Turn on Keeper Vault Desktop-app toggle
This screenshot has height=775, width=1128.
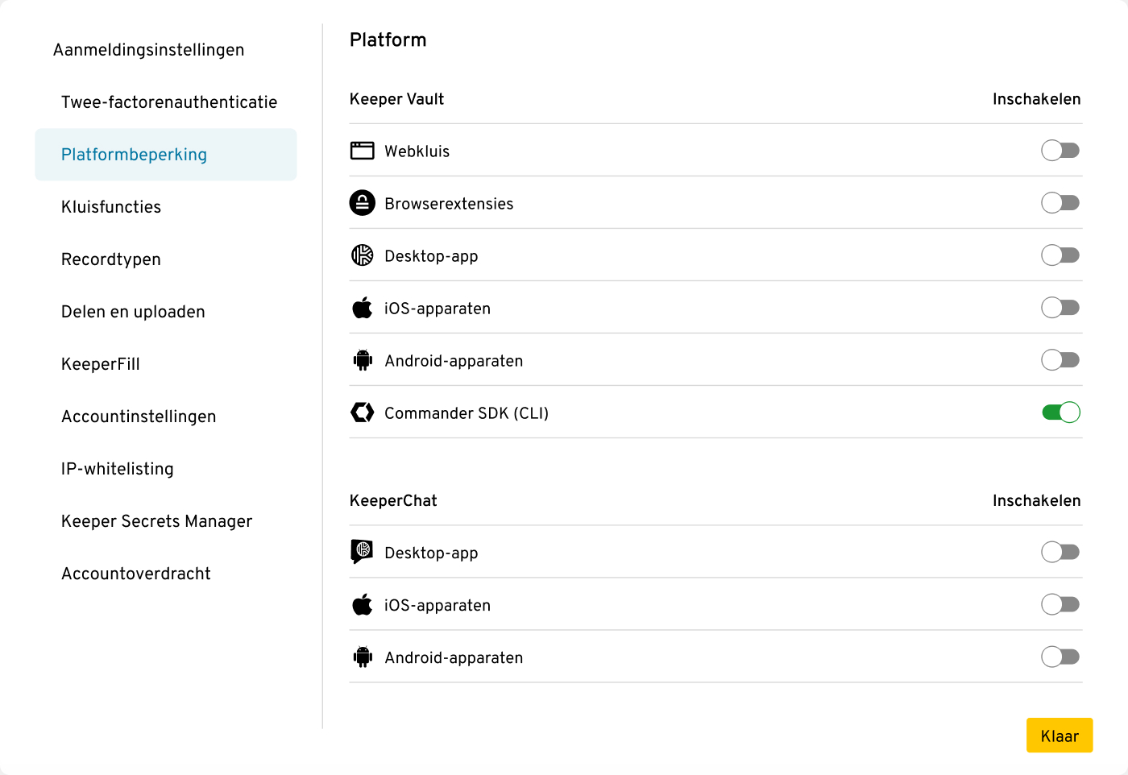pyautogui.click(x=1060, y=255)
